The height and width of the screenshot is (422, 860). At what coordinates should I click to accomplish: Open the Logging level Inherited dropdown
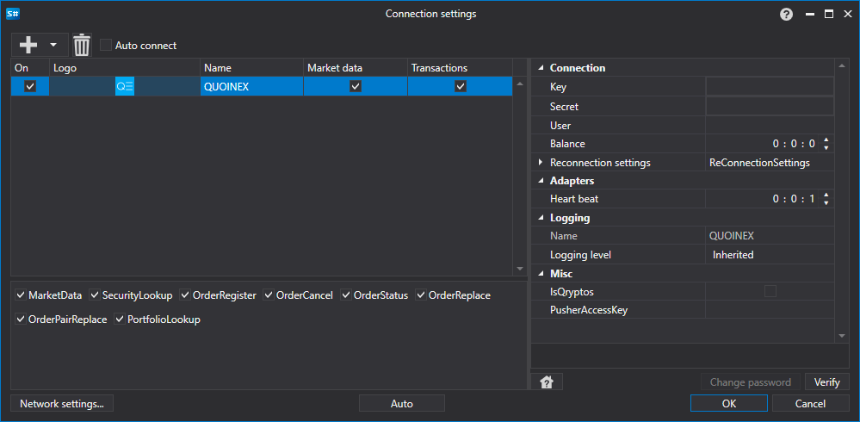pos(770,255)
